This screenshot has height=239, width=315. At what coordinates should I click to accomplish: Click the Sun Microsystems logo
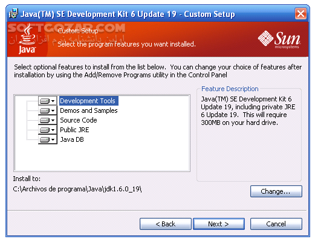[x=279, y=40]
